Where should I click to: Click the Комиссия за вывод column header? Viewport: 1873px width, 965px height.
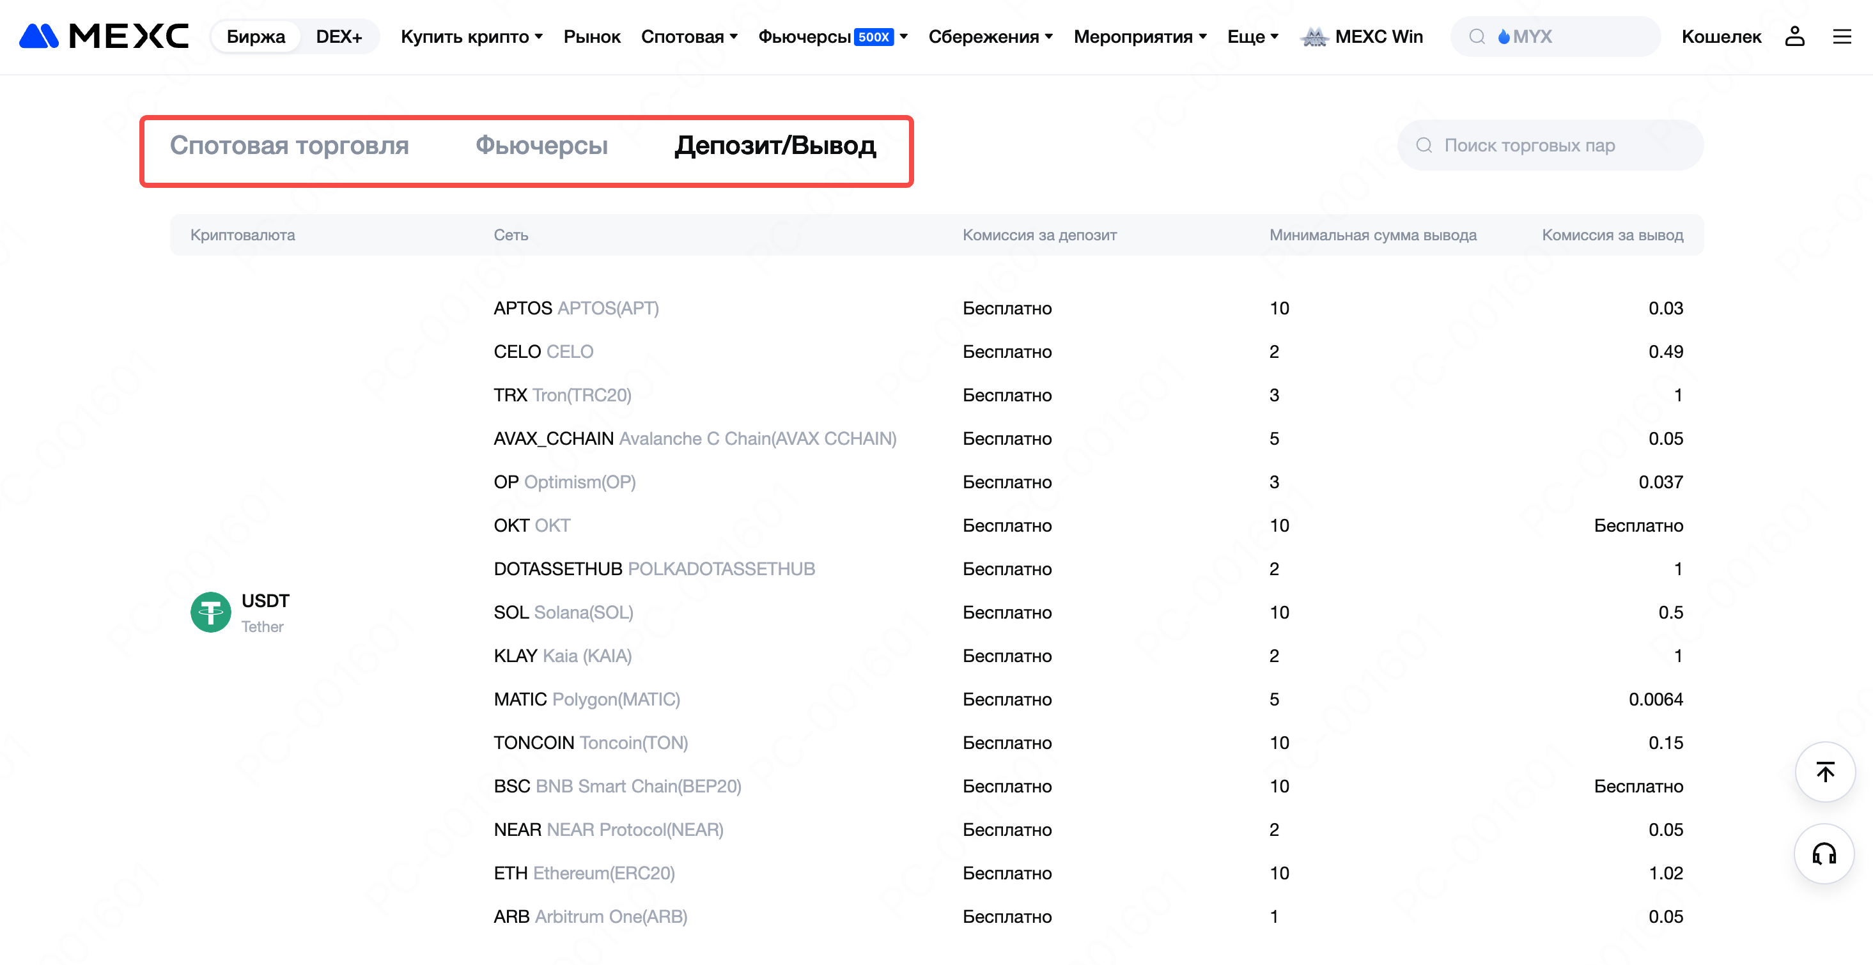[x=1613, y=235]
